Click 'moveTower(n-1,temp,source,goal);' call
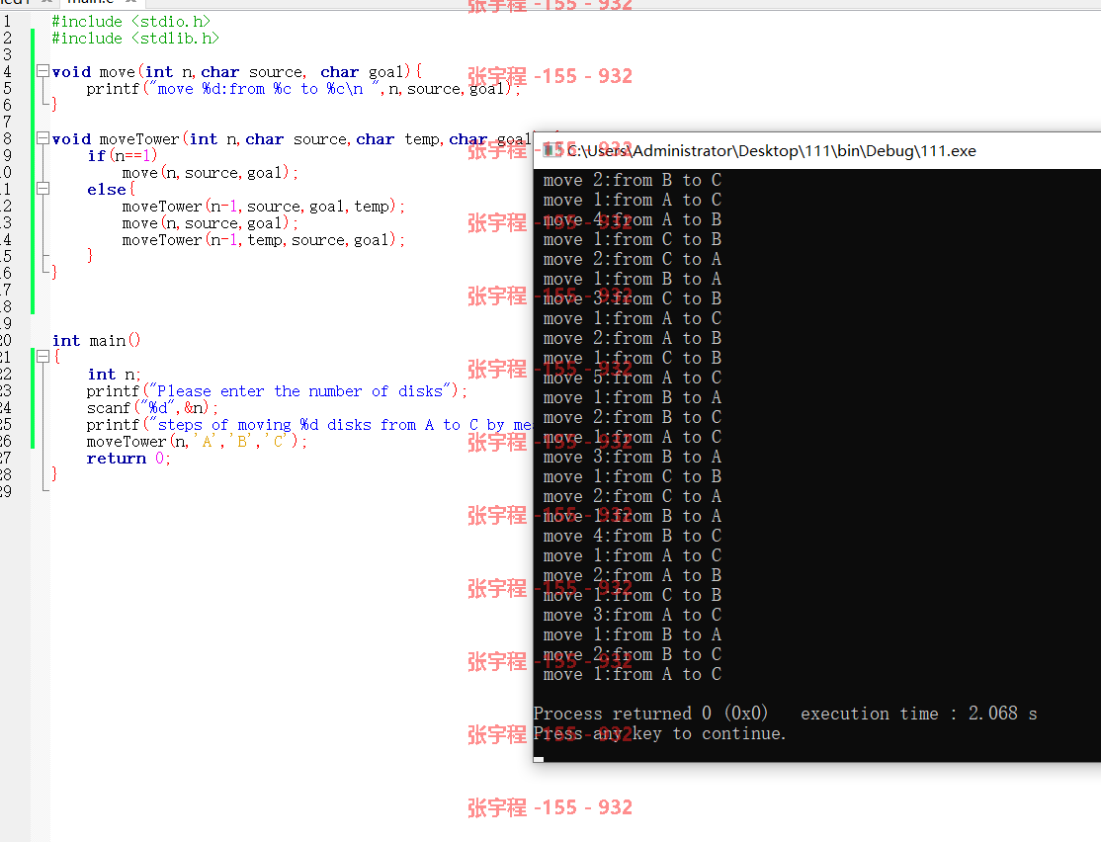This screenshot has height=842, width=1101. [x=263, y=240]
